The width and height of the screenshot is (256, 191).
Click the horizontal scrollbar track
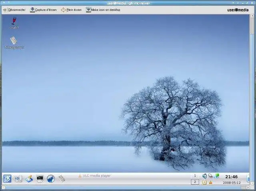(x=126, y=187)
